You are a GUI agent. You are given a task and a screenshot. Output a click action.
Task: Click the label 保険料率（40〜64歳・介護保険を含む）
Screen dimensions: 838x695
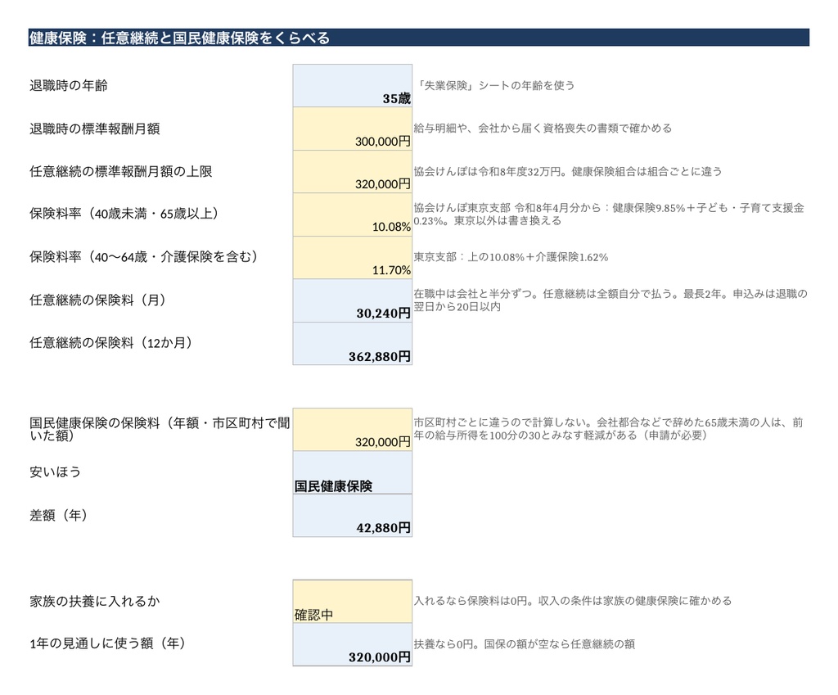point(144,257)
